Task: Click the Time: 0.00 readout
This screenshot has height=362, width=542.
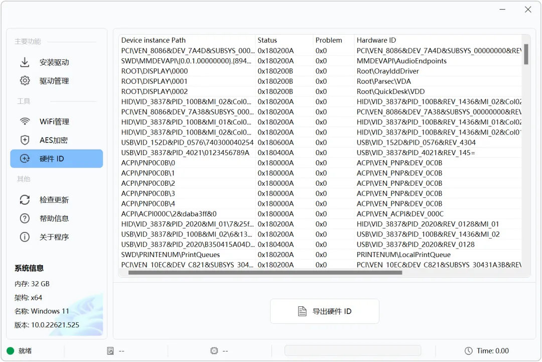Action: [x=493, y=351]
